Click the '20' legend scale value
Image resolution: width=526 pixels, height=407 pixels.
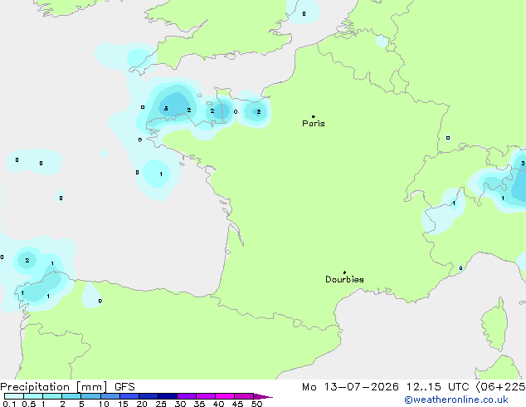click(142, 404)
